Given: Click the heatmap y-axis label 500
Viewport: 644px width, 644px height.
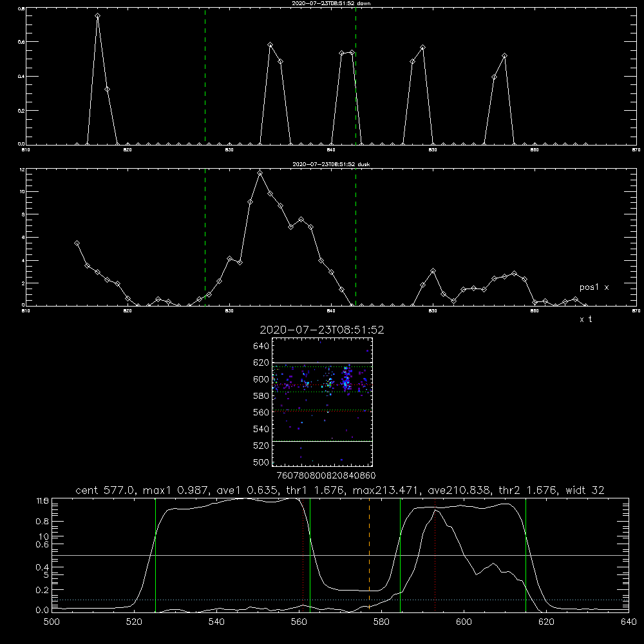Looking at the screenshot, I should click(261, 462).
